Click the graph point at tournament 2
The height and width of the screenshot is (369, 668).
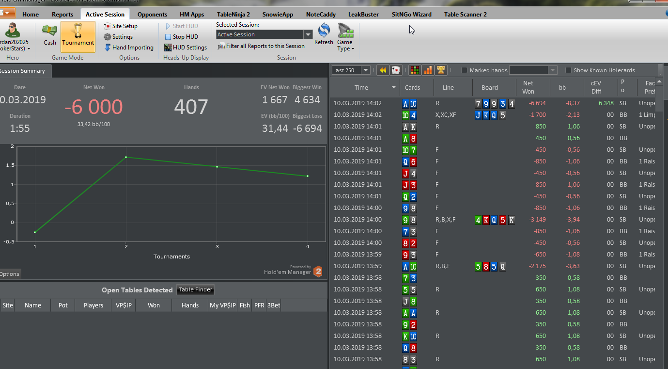click(126, 157)
